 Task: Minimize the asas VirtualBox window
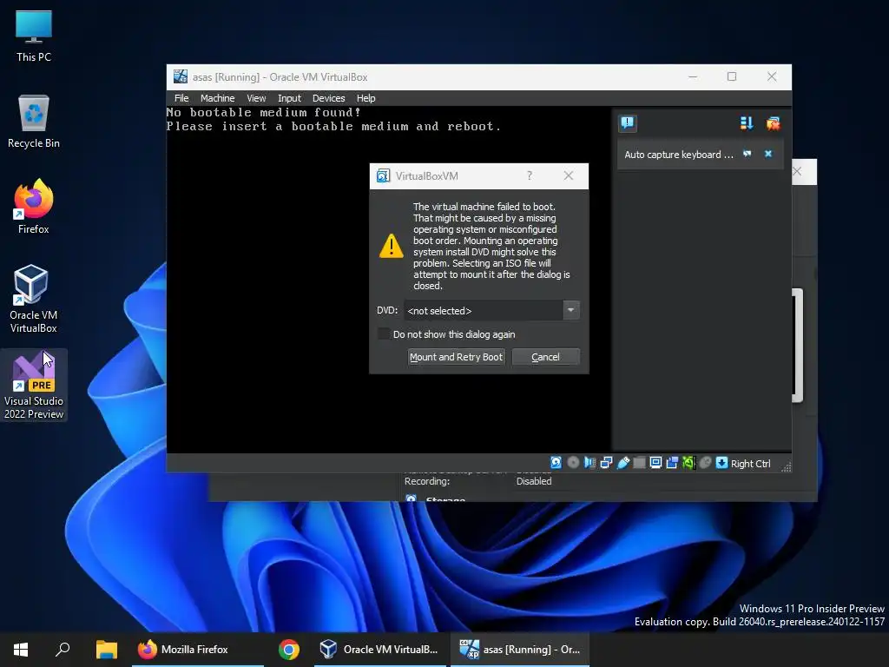(x=693, y=76)
